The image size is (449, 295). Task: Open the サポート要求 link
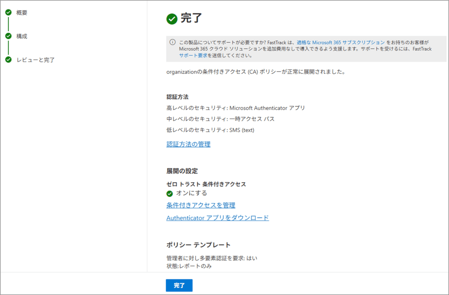pyautogui.click(x=193, y=55)
